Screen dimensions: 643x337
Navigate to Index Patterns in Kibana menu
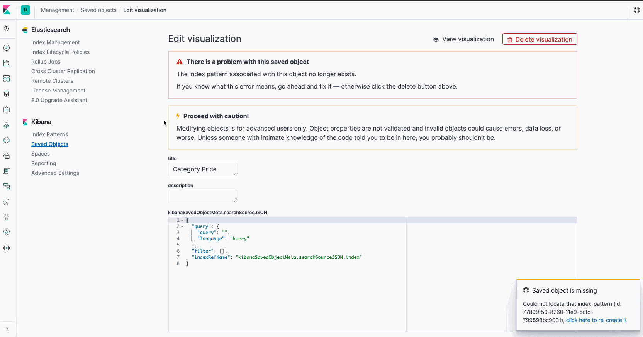click(x=49, y=134)
